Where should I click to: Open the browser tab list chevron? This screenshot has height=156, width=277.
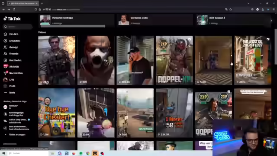[248, 3]
